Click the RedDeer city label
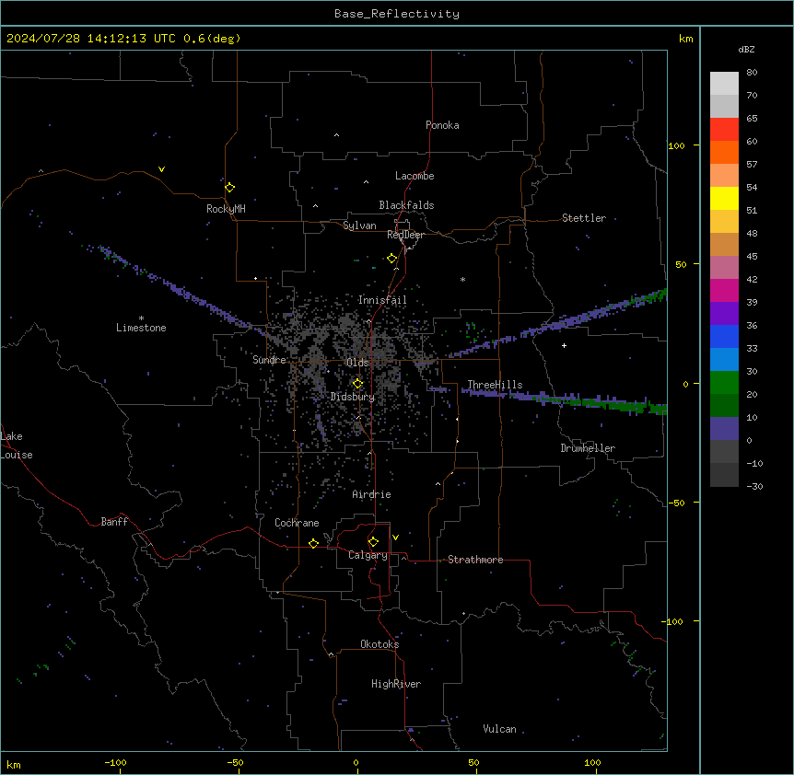The width and height of the screenshot is (794, 775). (405, 235)
